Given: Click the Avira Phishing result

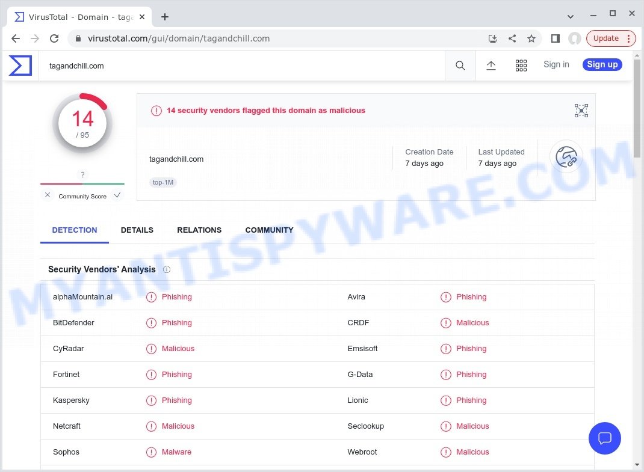Looking at the screenshot, I should (x=471, y=297).
